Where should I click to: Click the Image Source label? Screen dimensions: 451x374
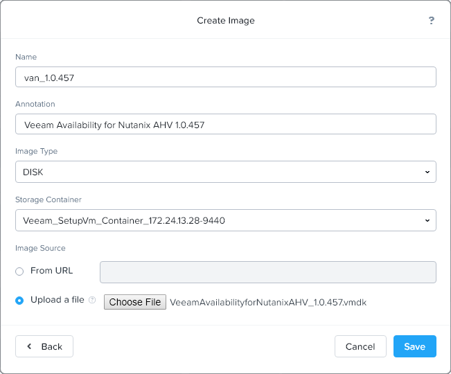(40, 248)
